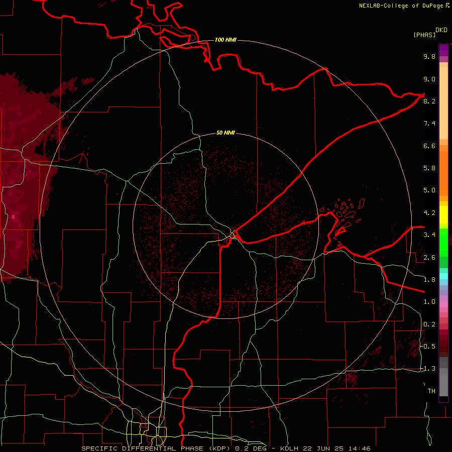
Task: Click the 5.0 value on the color scale
Action: tap(429, 190)
